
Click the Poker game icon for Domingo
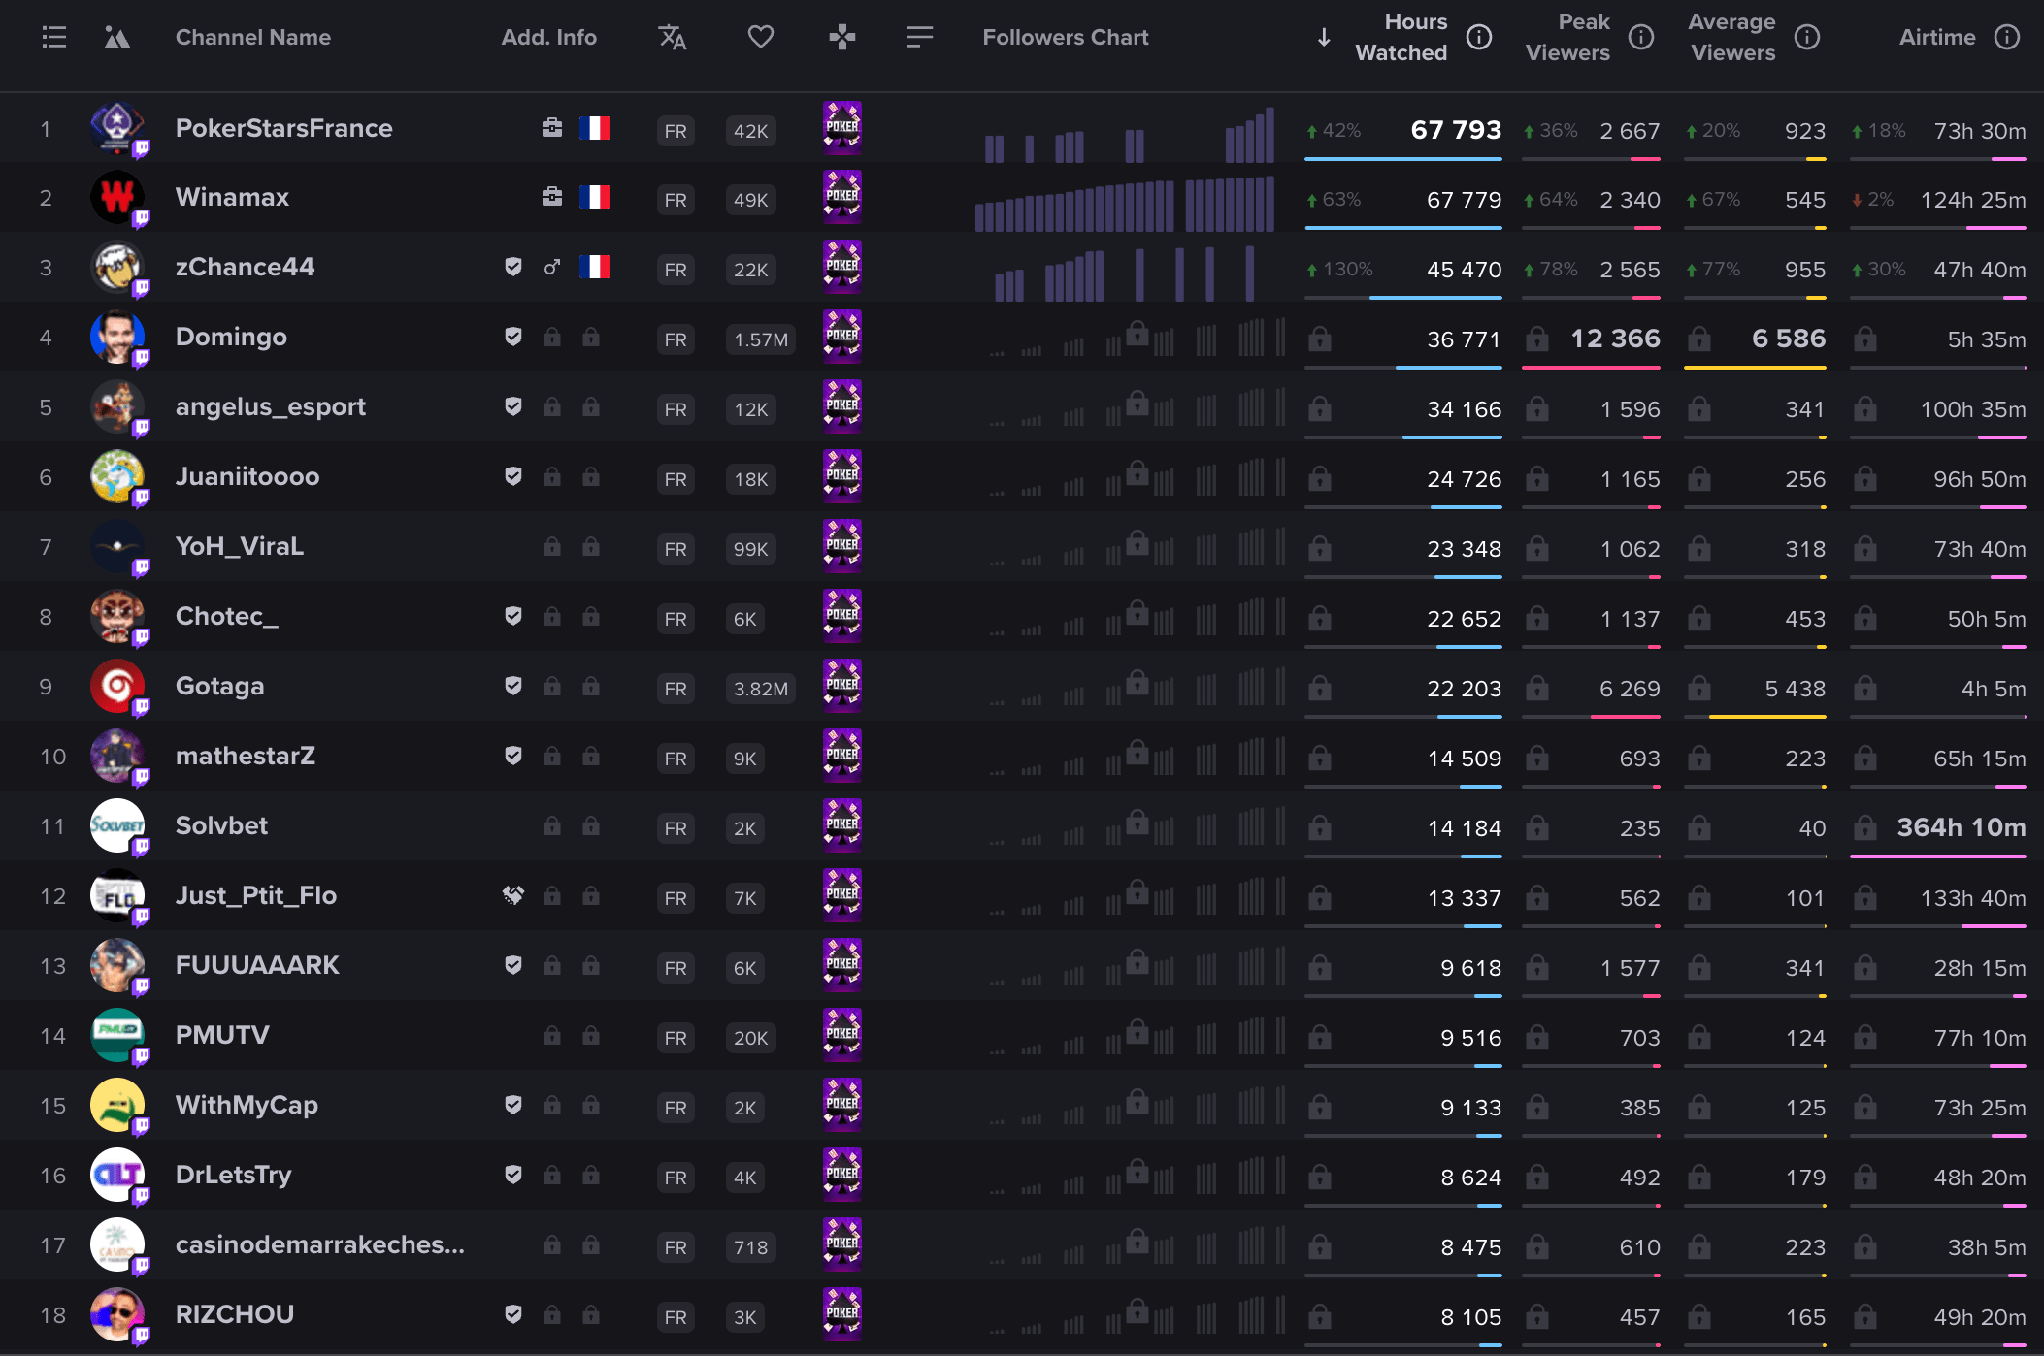[x=842, y=337]
